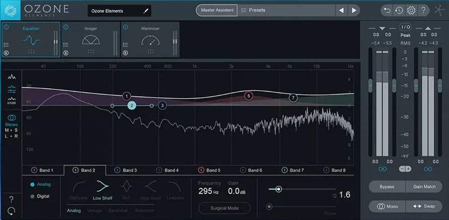This screenshot has height=220, width=449.
Task: Select M in the M·S channel mode
Action: click(7, 130)
